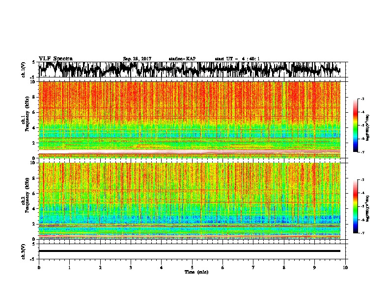The height and width of the screenshot is (300, 389).
Task: Click the lower color scale bar
Action: 355,206
